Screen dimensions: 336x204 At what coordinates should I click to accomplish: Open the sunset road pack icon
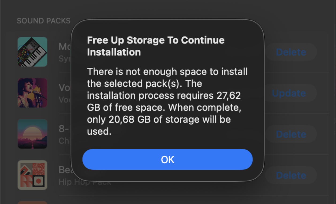click(32, 134)
